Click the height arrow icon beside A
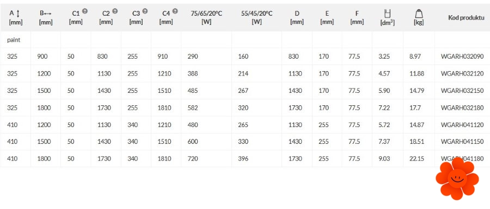The height and width of the screenshot is (209, 490). 18,14
